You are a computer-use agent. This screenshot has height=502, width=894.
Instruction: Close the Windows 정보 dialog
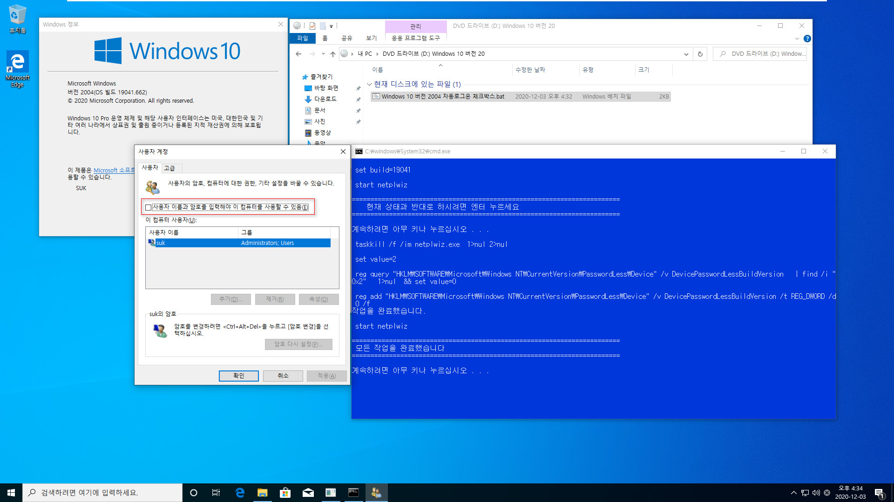tap(281, 24)
